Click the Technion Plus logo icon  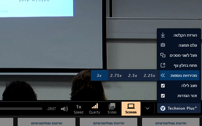point(163,108)
